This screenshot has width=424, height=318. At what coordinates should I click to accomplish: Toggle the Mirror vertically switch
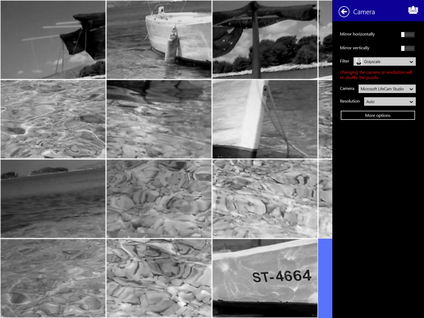click(x=408, y=48)
